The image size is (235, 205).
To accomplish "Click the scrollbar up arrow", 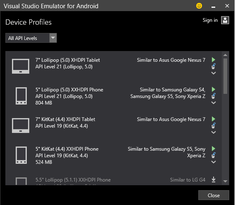I will coord(225,55).
